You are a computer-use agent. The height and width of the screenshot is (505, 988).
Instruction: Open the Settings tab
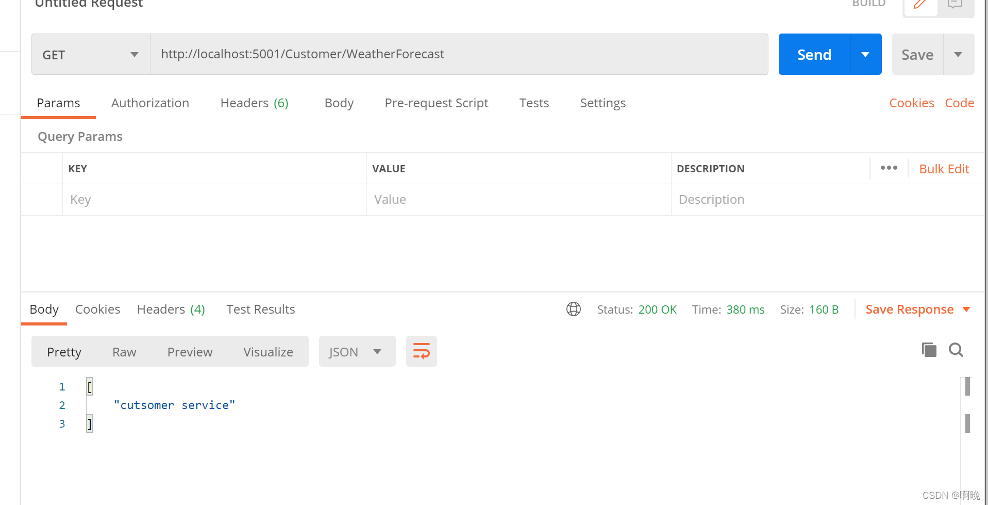coord(602,103)
